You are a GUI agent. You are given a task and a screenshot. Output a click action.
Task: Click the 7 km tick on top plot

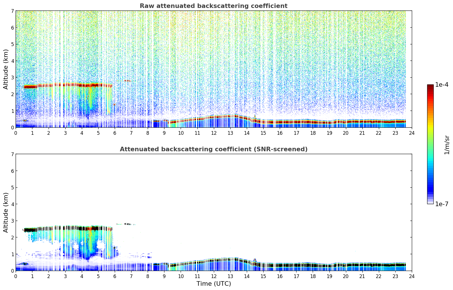click(x=12, y=11)
